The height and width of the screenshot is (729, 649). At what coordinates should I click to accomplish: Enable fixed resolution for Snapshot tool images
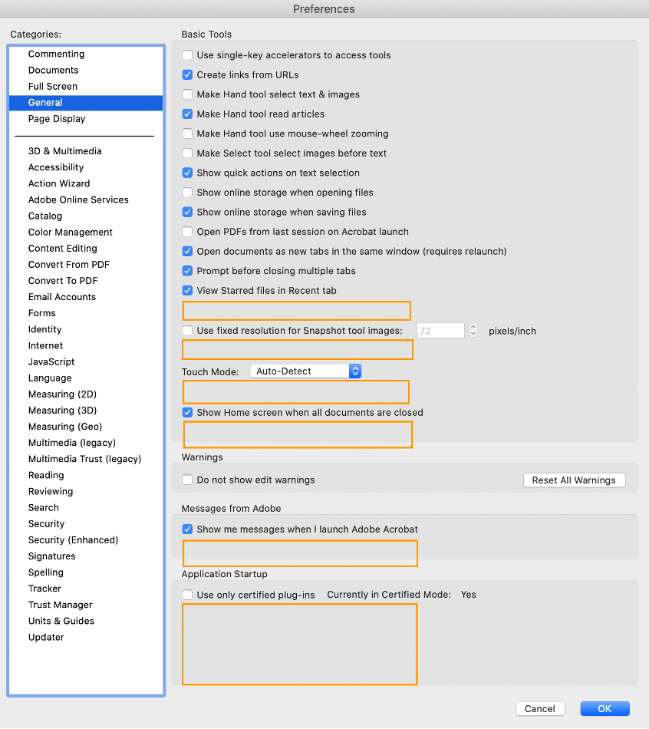[187, 331]
